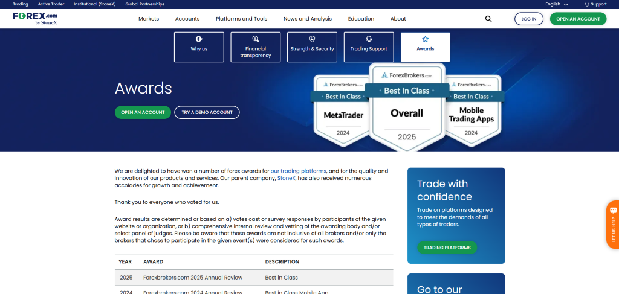Select the Awards tab
Screen dimensions: 619x294
coord(425,47)
